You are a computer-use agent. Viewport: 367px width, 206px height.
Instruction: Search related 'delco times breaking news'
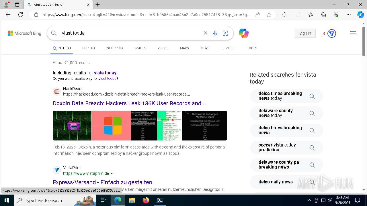[x=287, y=130]
